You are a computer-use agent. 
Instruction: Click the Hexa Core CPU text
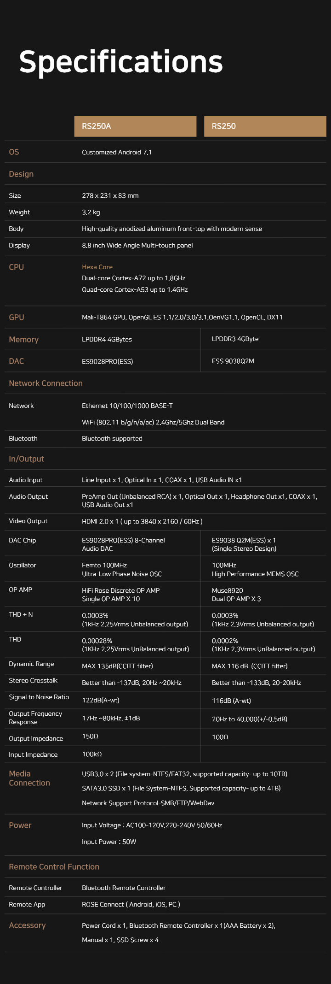click(97, 267)
